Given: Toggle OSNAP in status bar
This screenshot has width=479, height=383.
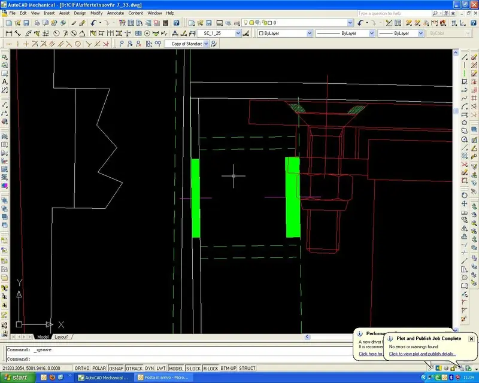Looking at the screenshot, I should point(116,369).
